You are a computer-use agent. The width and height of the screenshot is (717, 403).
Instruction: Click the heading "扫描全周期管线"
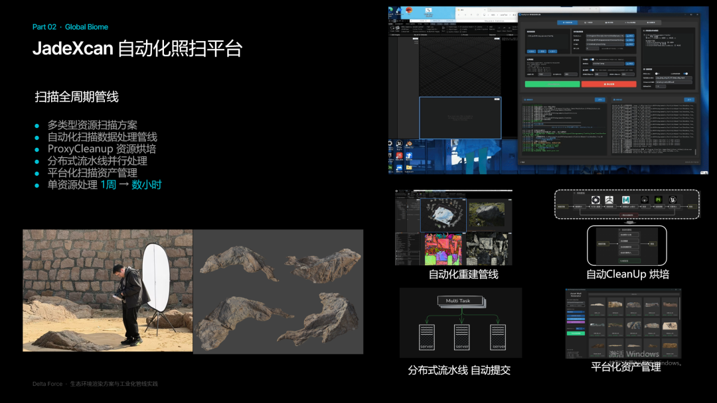[77, 97]
